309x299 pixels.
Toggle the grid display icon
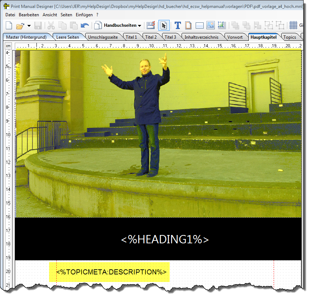click(x=293, y=25)
